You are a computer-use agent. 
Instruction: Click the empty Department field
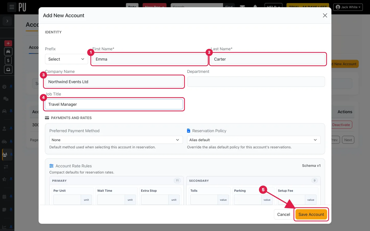256,82
